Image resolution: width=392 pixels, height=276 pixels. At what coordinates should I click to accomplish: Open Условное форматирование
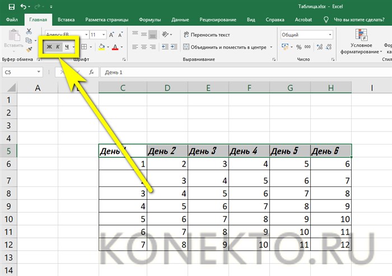coord(361,41)
